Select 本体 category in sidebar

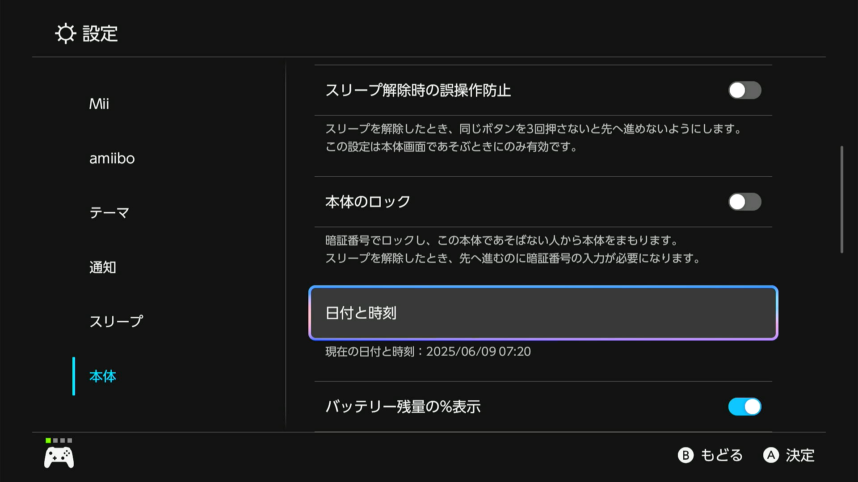(103, 376)
